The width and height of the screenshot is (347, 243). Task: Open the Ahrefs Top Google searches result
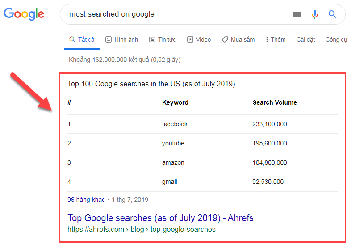point(160,218)
